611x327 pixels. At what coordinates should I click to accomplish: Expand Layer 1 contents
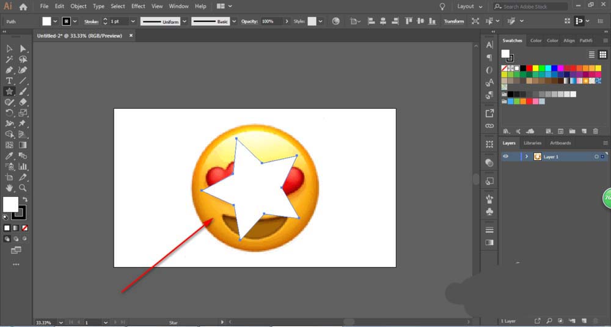pyautogui.click(x=527, y=156)
